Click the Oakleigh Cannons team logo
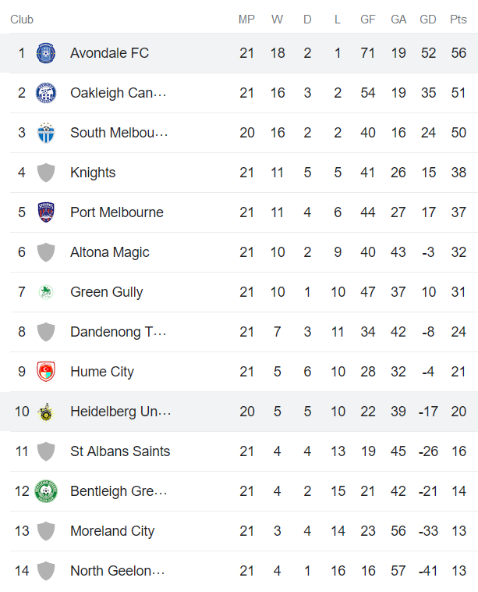The image size is (478, 592). click(46, 93)
